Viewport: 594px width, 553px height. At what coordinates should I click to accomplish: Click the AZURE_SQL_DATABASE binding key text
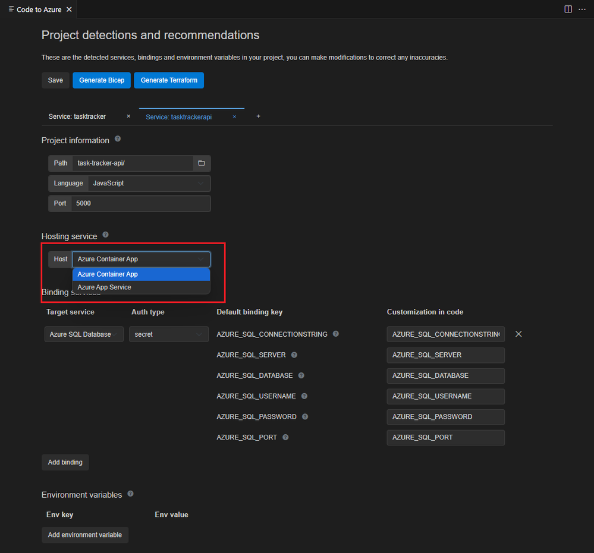click(x=254, y=375)
